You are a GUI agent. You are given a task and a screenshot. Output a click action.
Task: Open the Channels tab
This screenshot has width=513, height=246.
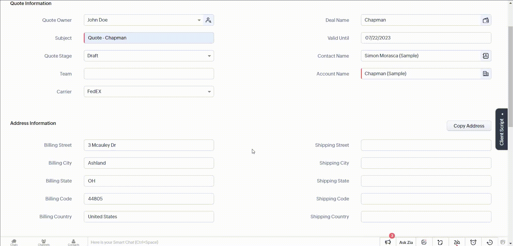coord(44,242)
